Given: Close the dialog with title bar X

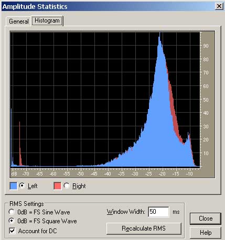Looking at the screenshot, I should pos(219,6).
